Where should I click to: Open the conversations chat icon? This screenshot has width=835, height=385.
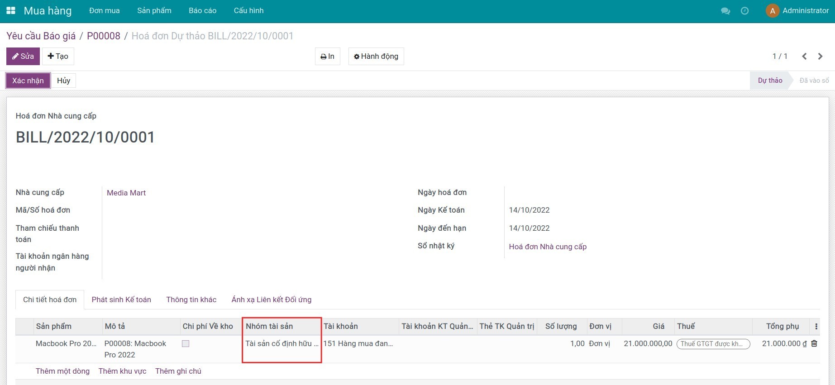[x=725, y=11]
